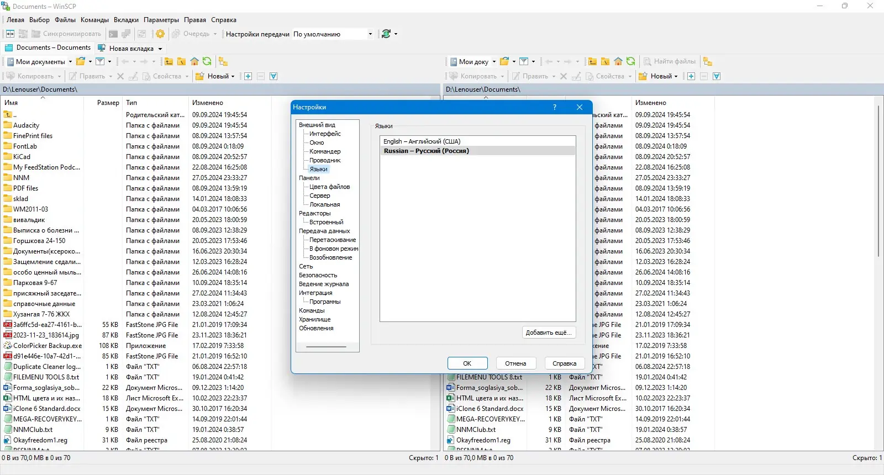Click the select files plus icon, right panel
Screen dimensions: 884x475
click(x=691, y=76)
